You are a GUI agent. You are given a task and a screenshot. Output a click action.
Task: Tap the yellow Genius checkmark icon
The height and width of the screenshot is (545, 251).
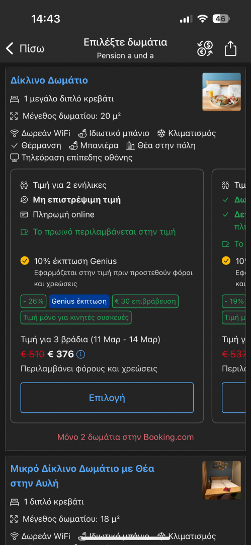(x=25, y=261)
